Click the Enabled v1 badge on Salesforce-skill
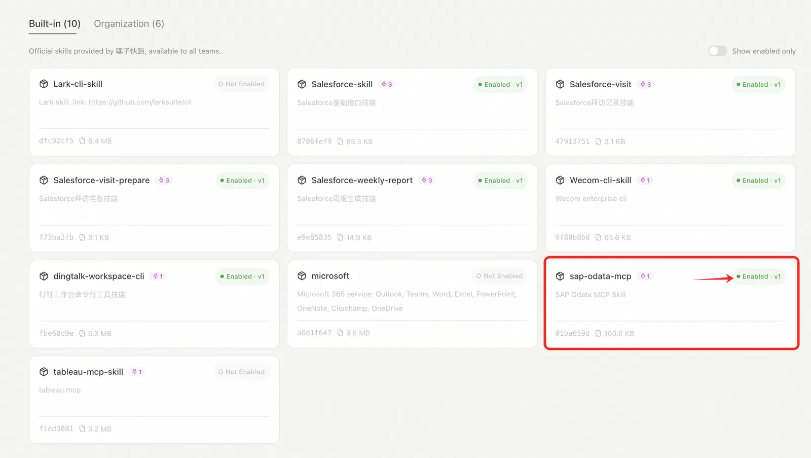 pos(500,84)
